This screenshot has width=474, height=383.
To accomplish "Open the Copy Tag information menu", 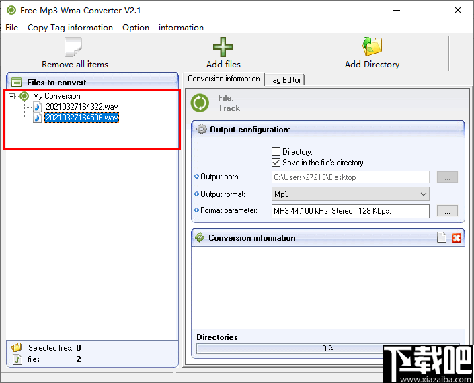I will (x=70, y=27).
